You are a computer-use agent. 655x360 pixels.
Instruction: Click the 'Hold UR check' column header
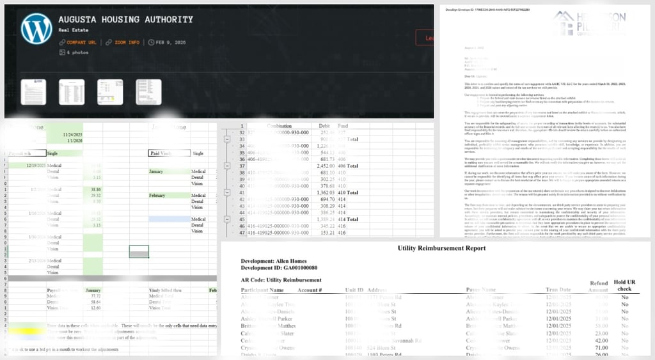click(624, 285)
